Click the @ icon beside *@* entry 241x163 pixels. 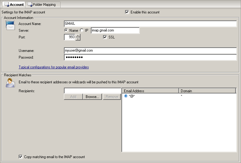click(x=126, y=96)
